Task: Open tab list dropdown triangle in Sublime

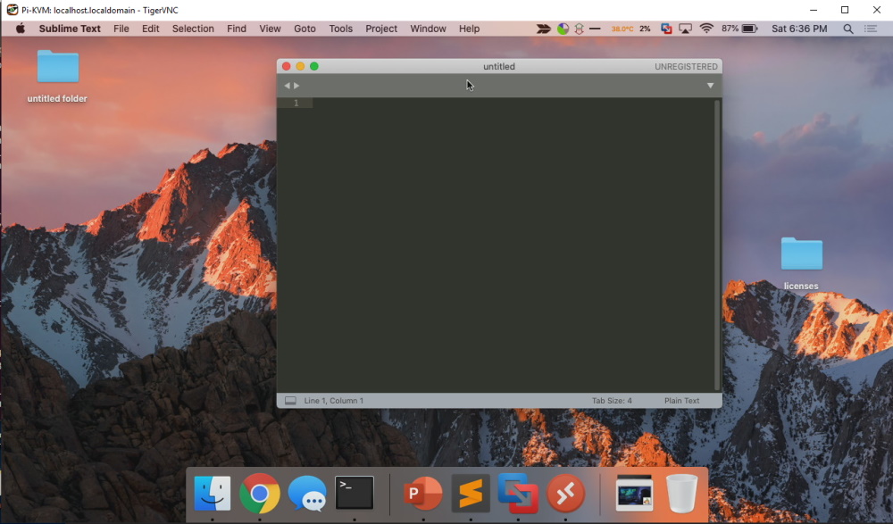Action: [710, 86]
